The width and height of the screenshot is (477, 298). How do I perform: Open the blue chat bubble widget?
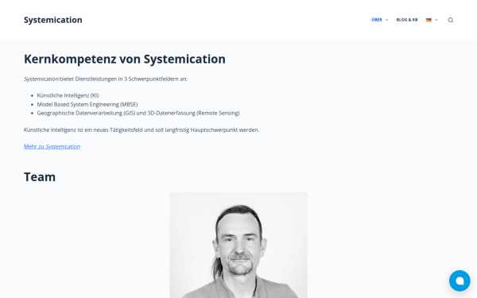click(460, 281)
